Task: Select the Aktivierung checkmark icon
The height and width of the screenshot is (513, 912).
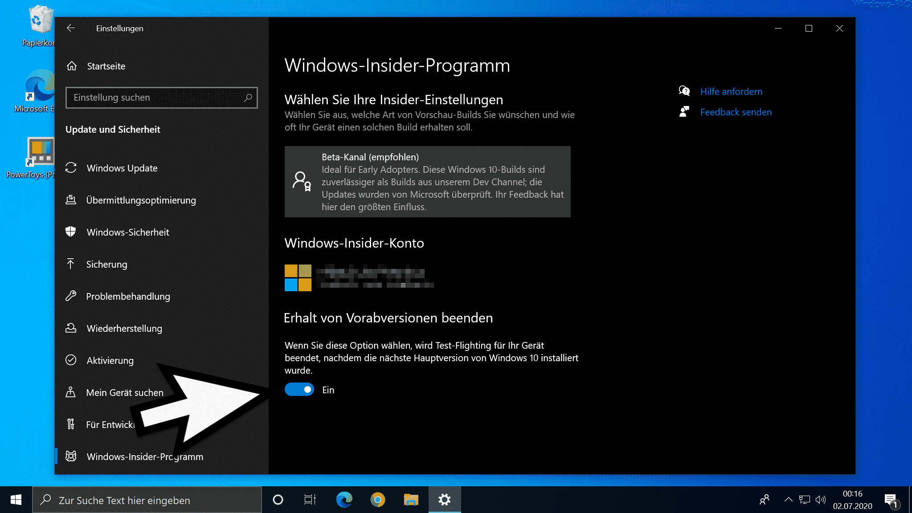Action: pyautogui.click(x=71, y=360)
